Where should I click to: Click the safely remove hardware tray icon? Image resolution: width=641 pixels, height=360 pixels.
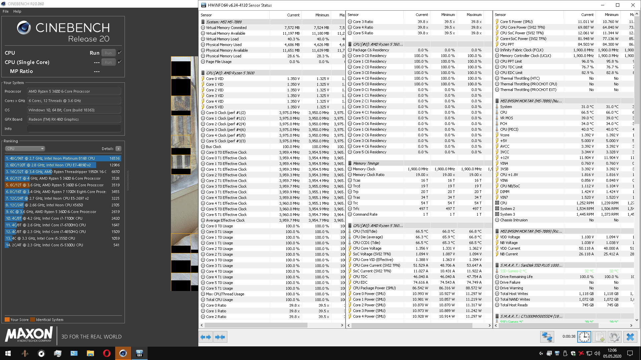pos(565,353)
